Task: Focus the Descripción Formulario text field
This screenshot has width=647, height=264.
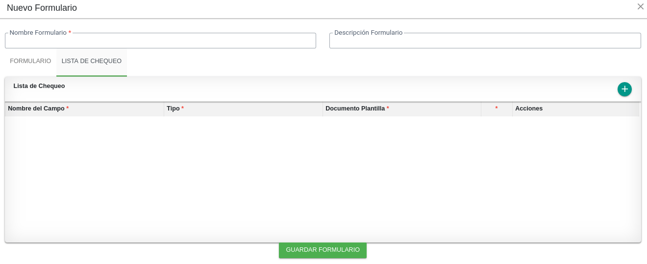Action: pyautogui.click(x=485, y=41)
